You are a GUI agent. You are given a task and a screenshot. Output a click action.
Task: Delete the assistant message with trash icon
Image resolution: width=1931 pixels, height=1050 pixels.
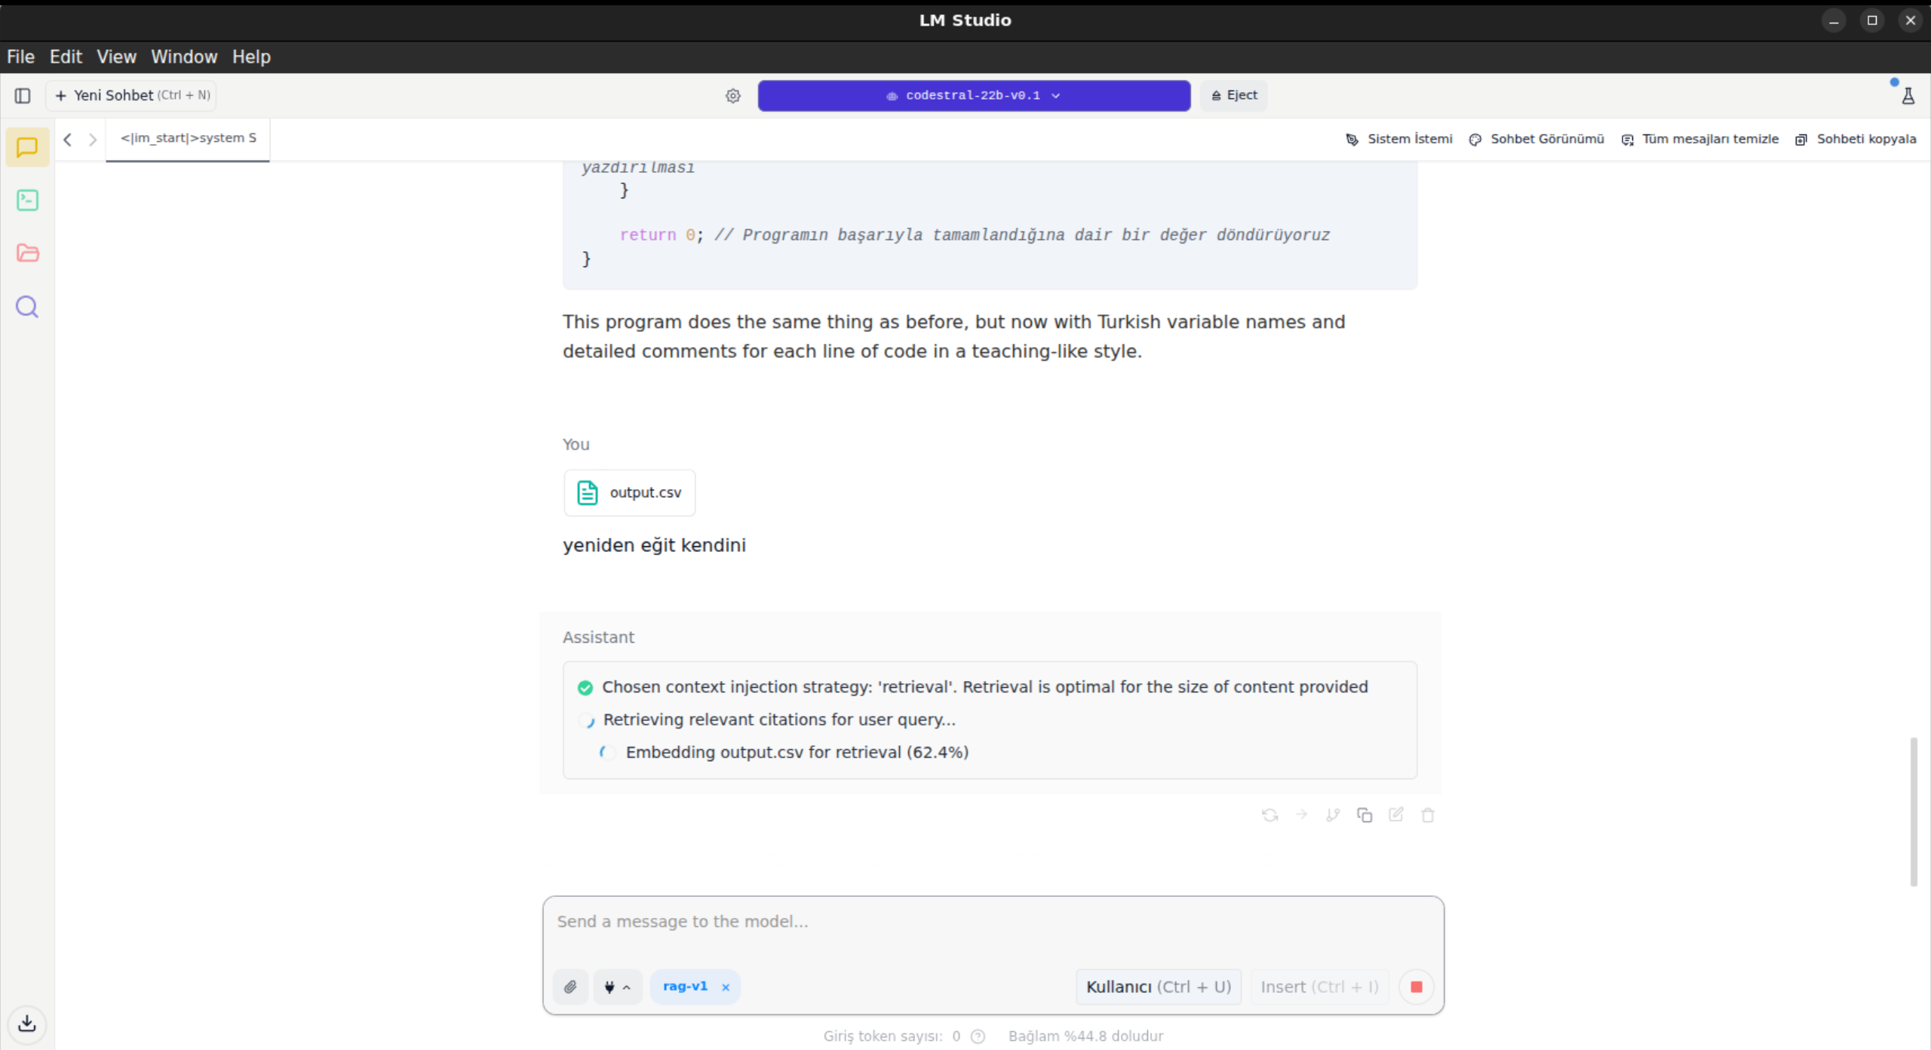[1427, 815]
